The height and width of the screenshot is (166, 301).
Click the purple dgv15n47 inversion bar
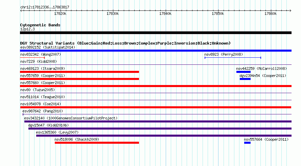[x=160, y=129]
